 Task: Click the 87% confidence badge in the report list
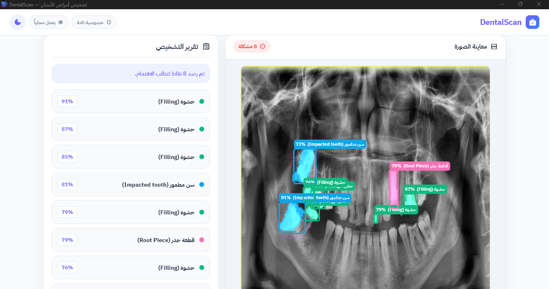coord(67,129)
